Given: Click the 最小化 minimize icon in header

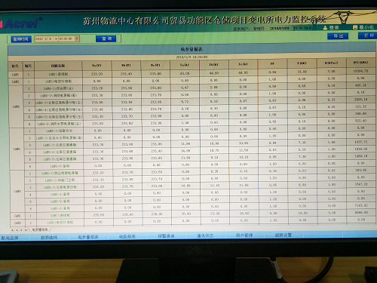Looking at the screenshot, I should point(355,27).
